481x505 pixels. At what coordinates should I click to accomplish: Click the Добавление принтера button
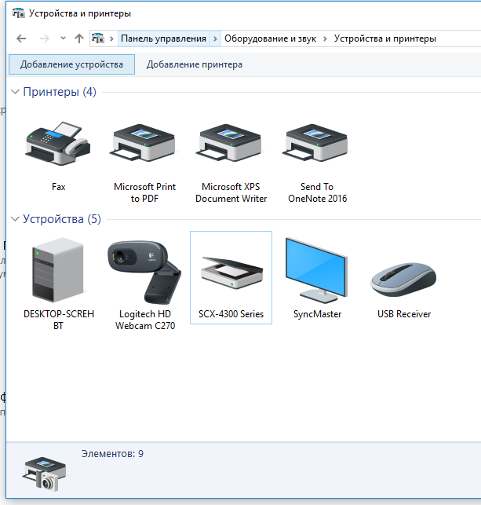tap(195, 64)
